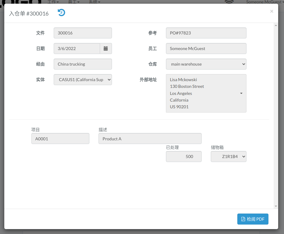The height and width of the screenshot is (234, 284).
Task: Click the 描述 field Product A
Action: pyautogui.click(x=150, y=139)
